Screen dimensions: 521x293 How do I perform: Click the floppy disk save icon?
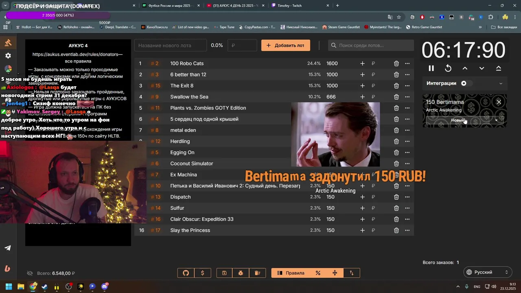[x=224, y=273]
